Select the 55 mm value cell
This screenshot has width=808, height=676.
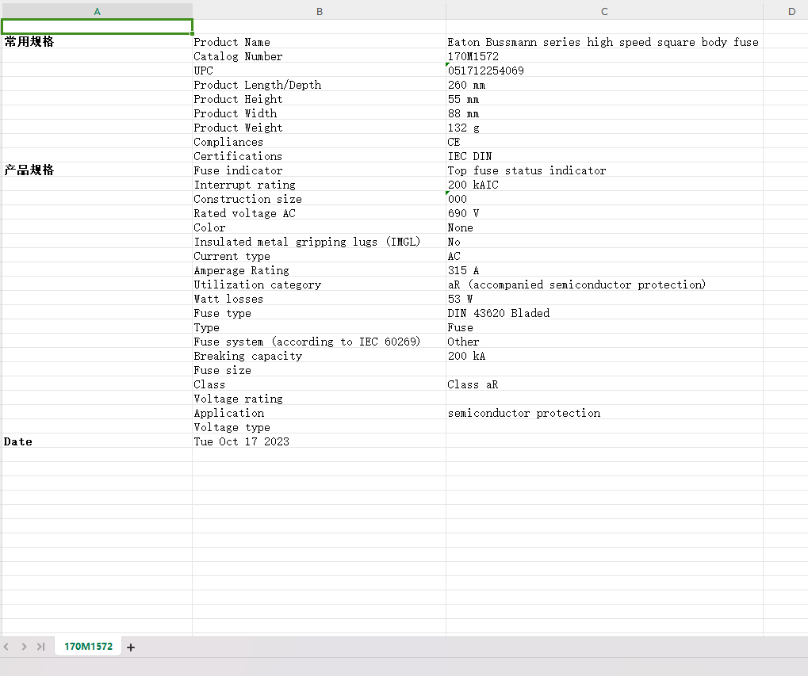click(604, 99)
